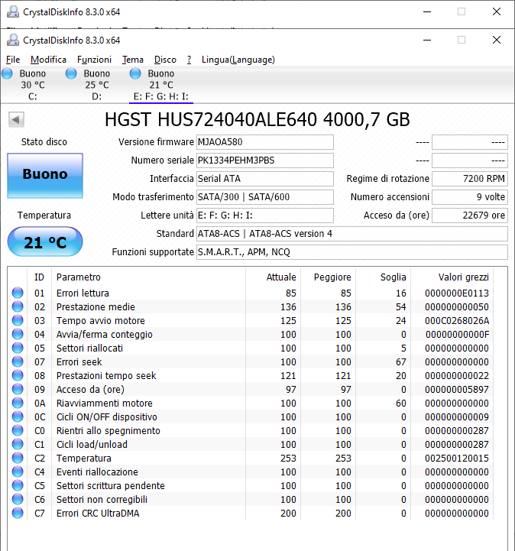Click the transfer mode field SATA/300 | SATA/600
515x551 pixels.
(x=265, y=197)
